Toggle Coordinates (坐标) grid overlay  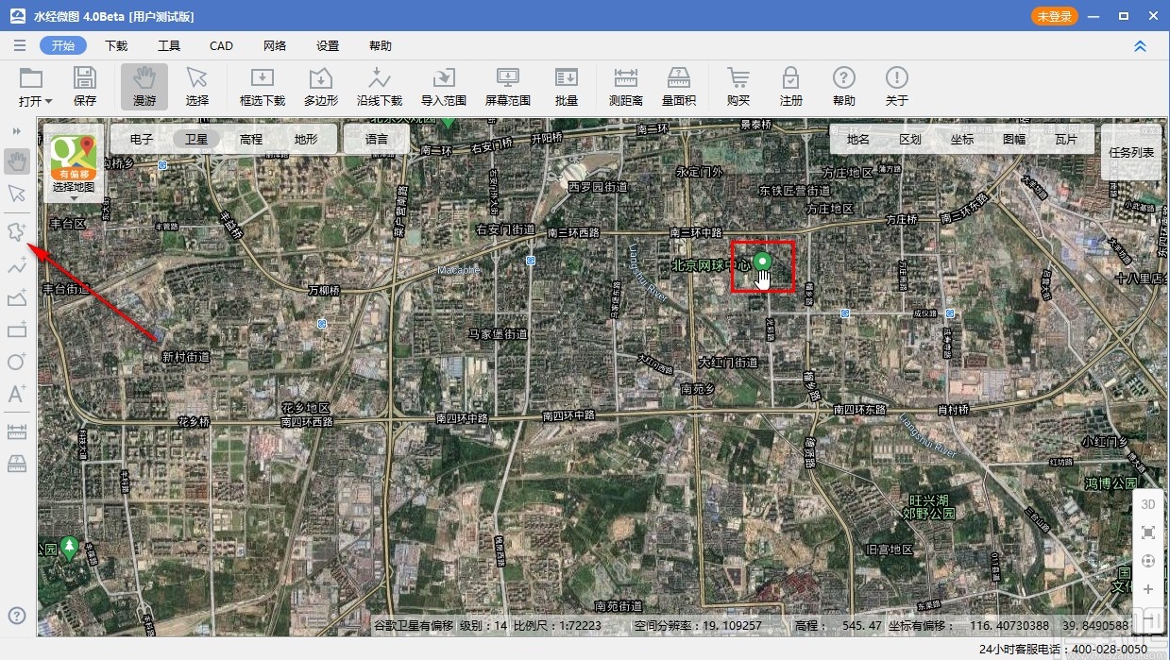(x=962, y=140)
